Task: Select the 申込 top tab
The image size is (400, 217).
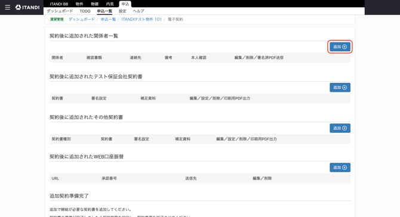Action: (x=125, y=4)
